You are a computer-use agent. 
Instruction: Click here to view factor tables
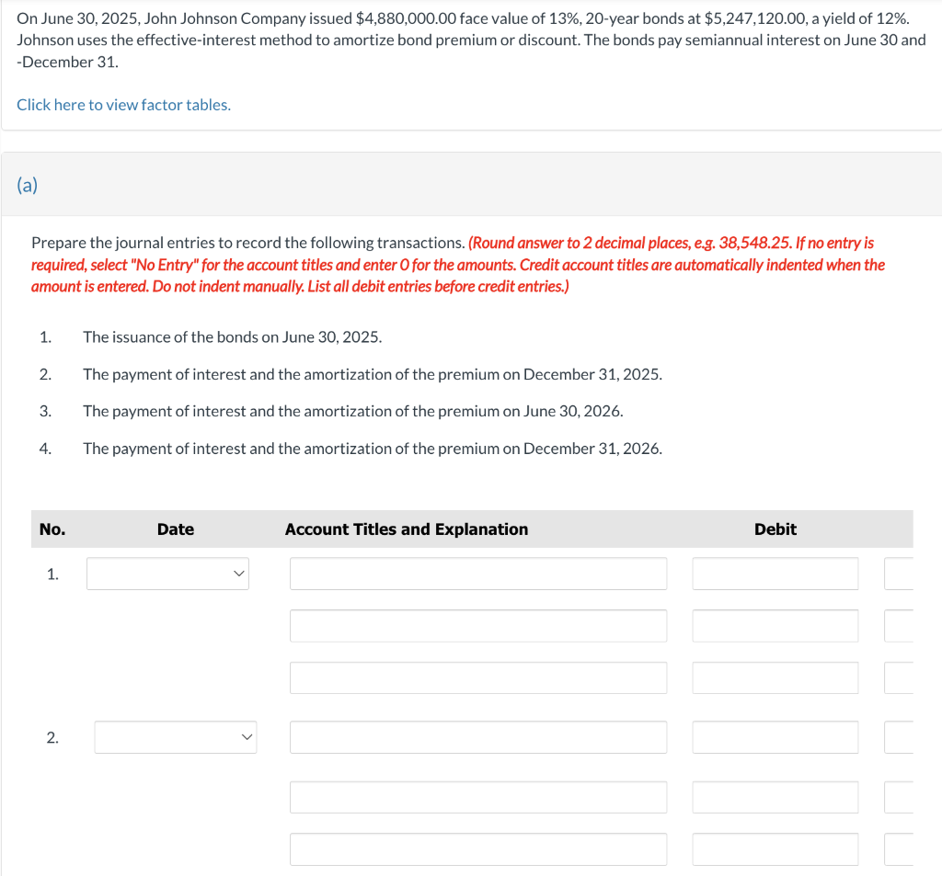pyautogui.click(x=123, y=104)
